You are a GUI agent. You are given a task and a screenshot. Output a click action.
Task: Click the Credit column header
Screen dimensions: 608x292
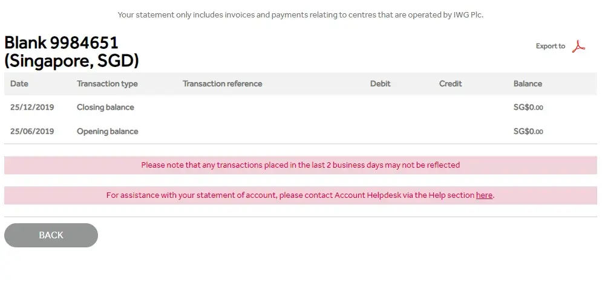[x=450, y=84]
